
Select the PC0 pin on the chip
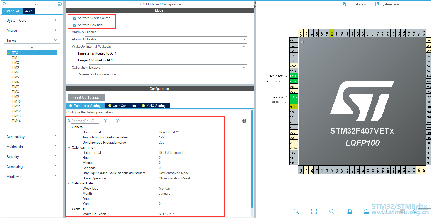click(294, 112)
